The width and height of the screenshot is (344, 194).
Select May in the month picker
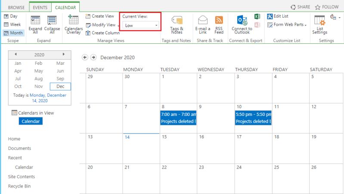coord(39,71)
